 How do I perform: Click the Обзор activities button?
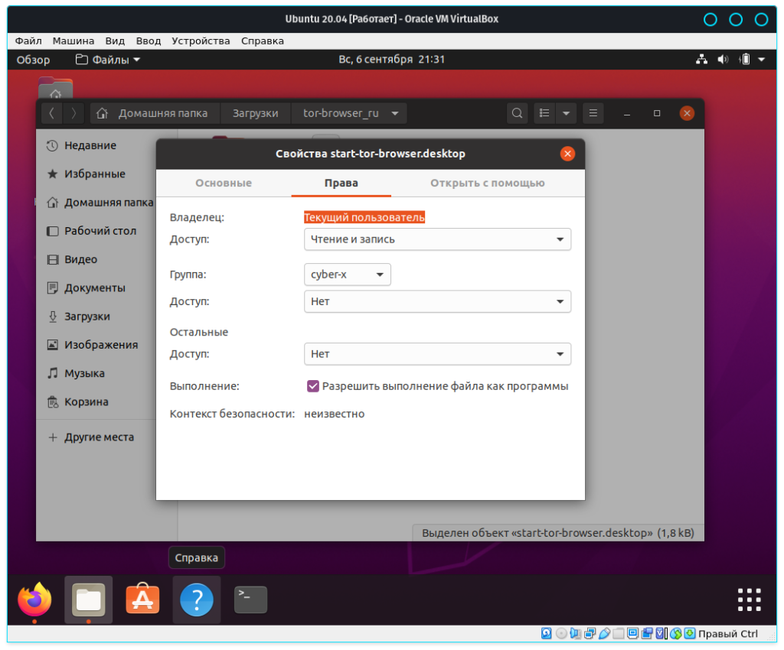point(33,60)
